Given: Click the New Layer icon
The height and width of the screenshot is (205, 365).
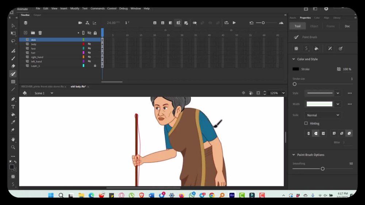Looking at the screenshot, I should click(x=26, y=33).
